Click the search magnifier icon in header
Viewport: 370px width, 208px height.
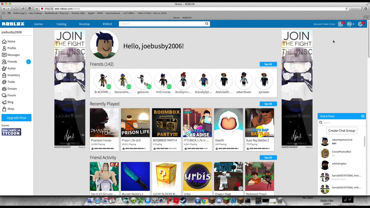click(x=207, y=24)
